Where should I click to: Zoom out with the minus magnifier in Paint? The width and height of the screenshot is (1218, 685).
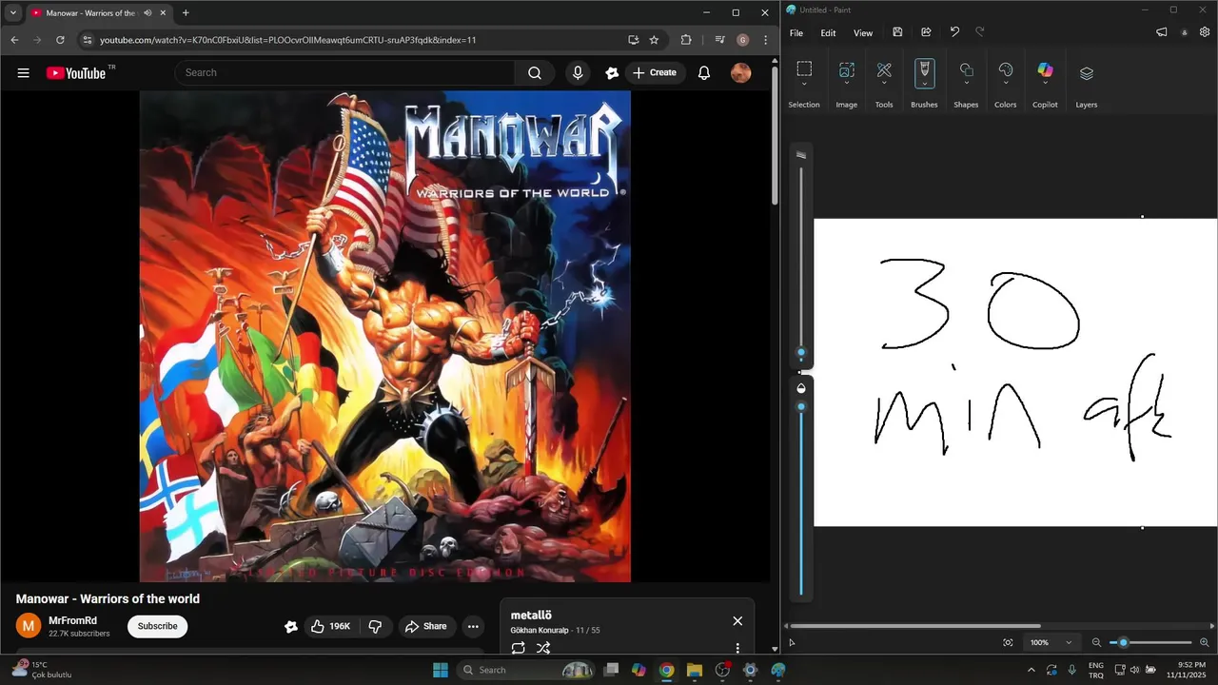pos(1096,643)
